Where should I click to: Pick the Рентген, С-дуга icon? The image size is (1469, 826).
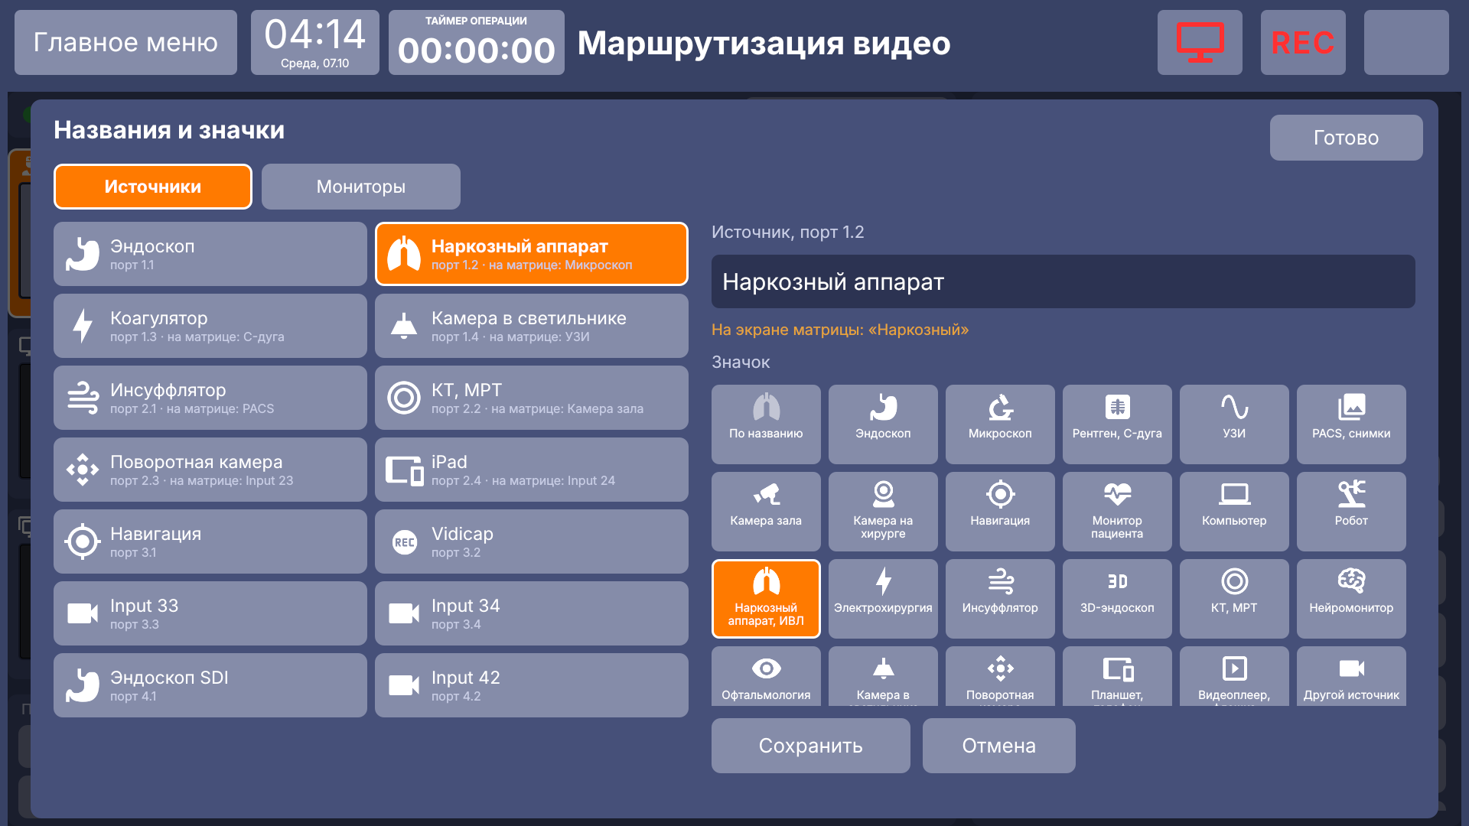[x=1117, y=424]
